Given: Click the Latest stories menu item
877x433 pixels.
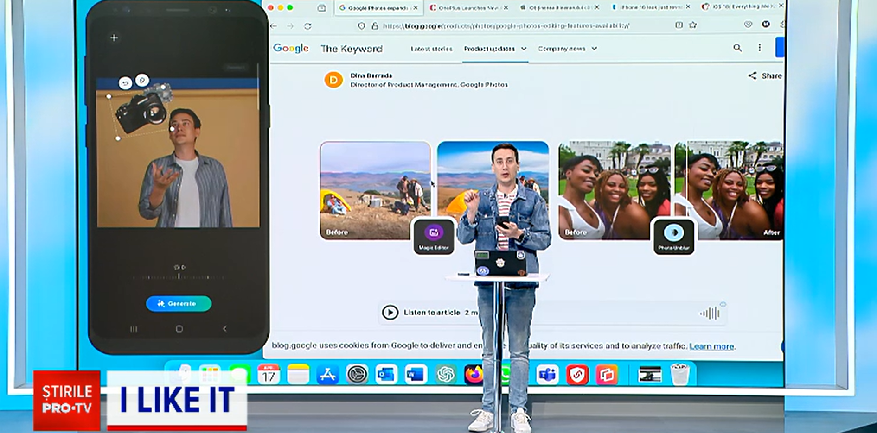Looking at the screenshot, I should 432,48.
